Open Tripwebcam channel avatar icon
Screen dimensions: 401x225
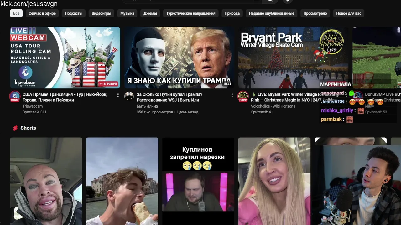click(x=15, y=96)
